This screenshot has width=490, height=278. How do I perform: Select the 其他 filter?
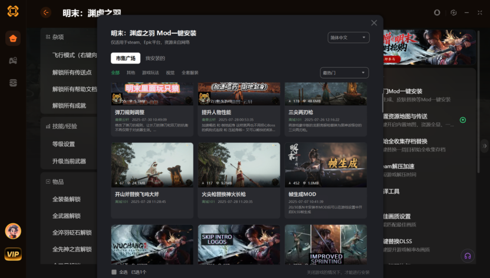pyautogui.click(x=131, y=73)
